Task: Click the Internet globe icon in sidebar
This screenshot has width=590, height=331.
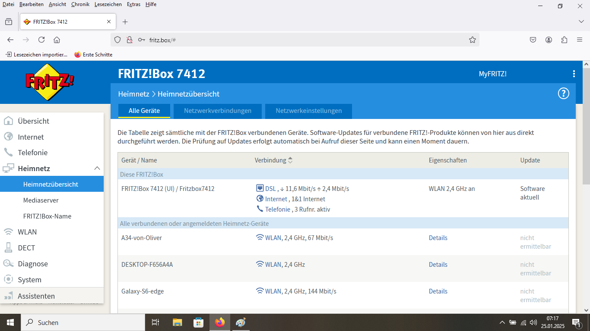Action: point(8,137)
